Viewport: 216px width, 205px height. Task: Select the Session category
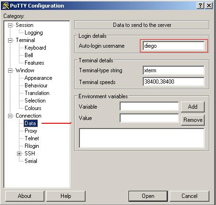(x=25, y=25)
